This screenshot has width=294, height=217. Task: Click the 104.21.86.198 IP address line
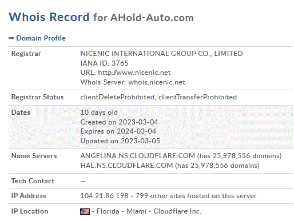tap(168, 196)
